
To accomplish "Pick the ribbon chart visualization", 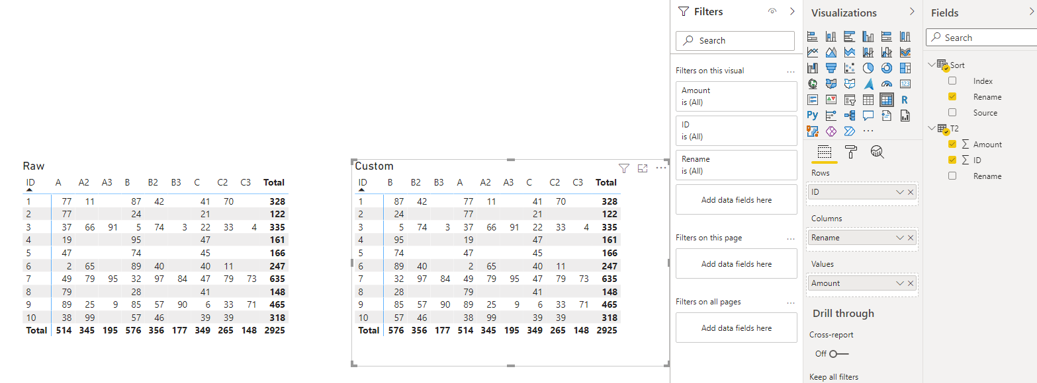I will [x=905, y=52].
